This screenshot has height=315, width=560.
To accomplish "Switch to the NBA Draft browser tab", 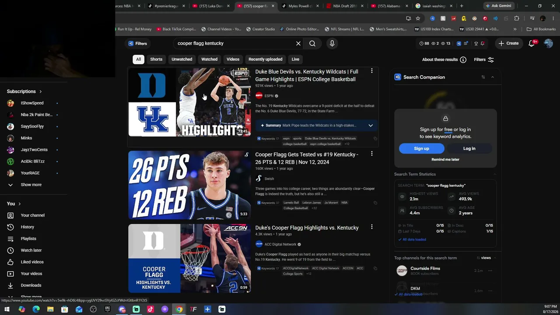I will [345, 6].
